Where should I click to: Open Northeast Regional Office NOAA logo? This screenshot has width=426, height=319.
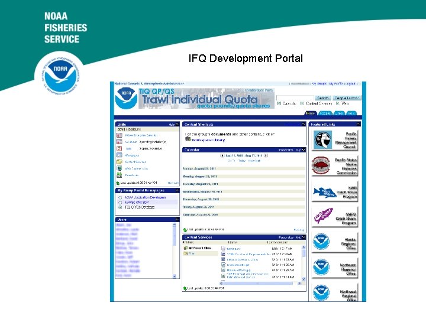click(321, 267)
